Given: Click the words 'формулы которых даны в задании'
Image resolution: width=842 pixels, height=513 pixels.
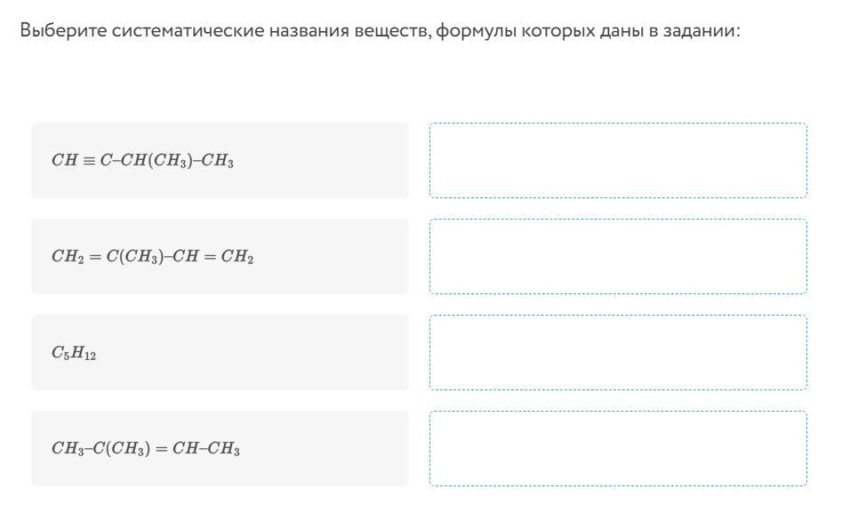Looking at the screenshot, I should point(588,30).
